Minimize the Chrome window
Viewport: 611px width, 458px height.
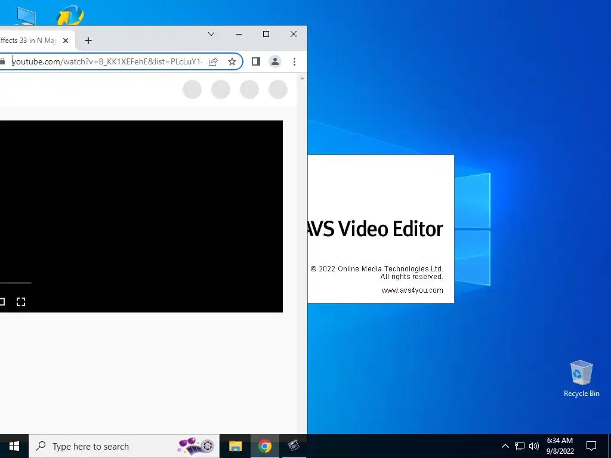(239, 34)
